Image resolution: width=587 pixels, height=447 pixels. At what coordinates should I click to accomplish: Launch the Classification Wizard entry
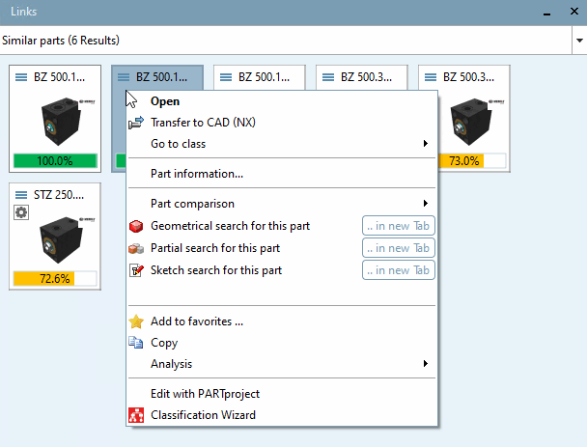282,415
